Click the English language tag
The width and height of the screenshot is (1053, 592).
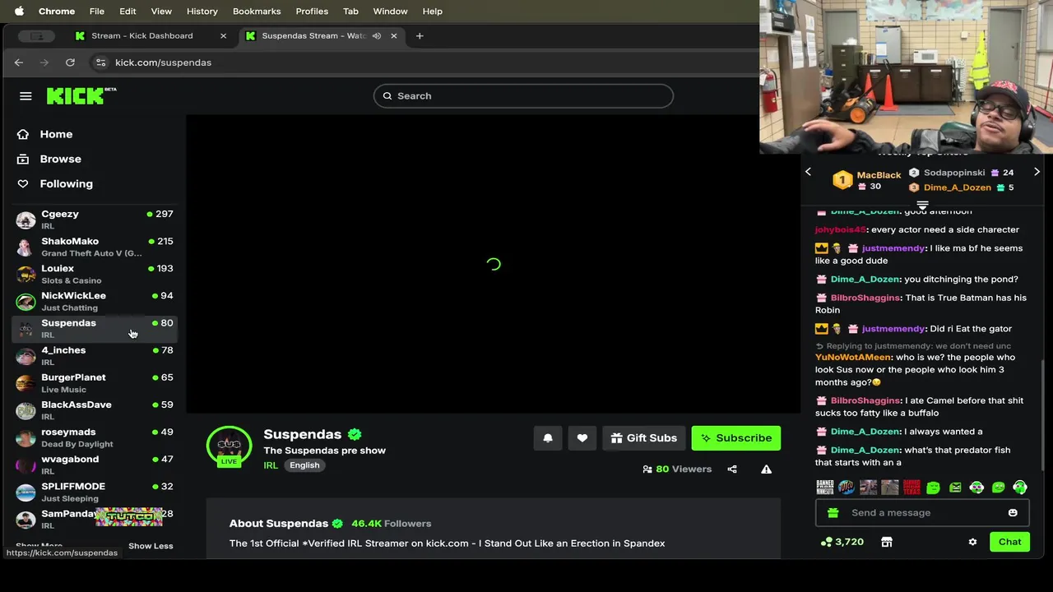pos(304,465)
